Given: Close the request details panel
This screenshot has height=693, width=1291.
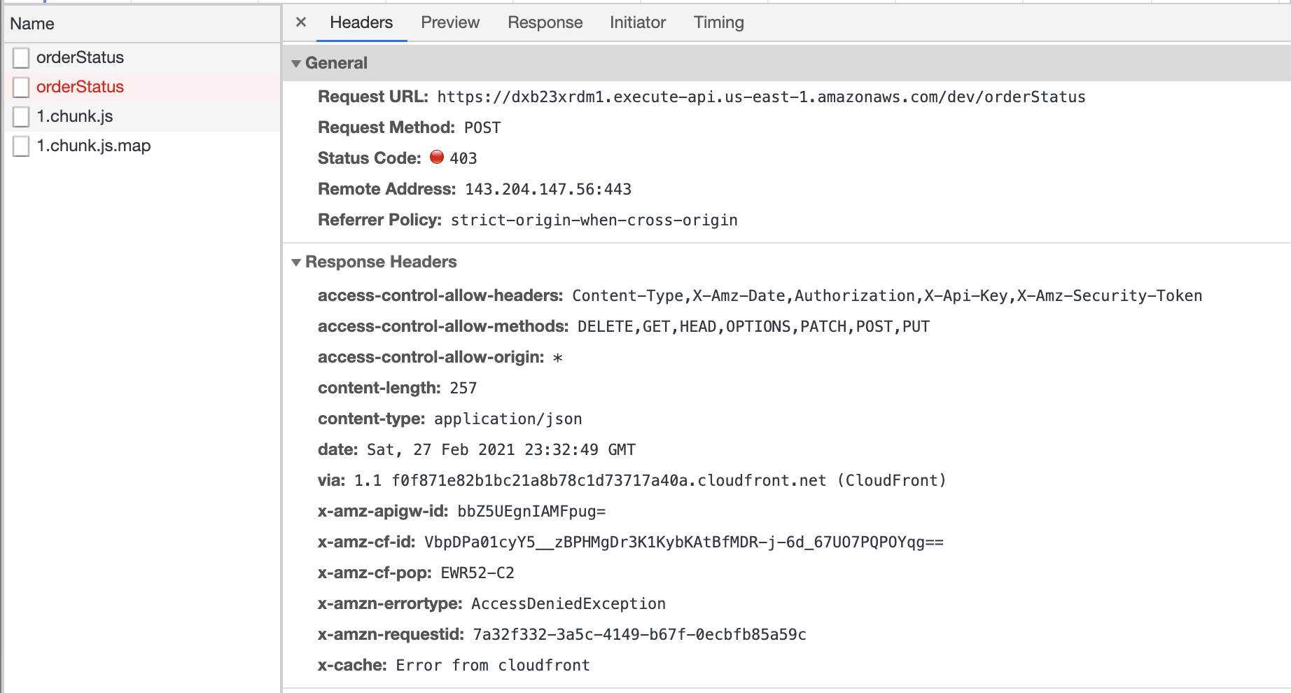Looking at the screenshot, I should (301, 22).
